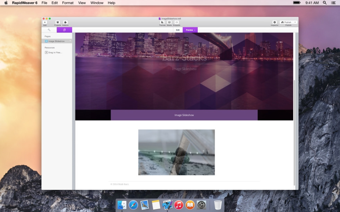Viewport: 340px width, 212px height.
Task: Open iBooks from the Dock
Action: pyautogui.click(x=190, y=205)
